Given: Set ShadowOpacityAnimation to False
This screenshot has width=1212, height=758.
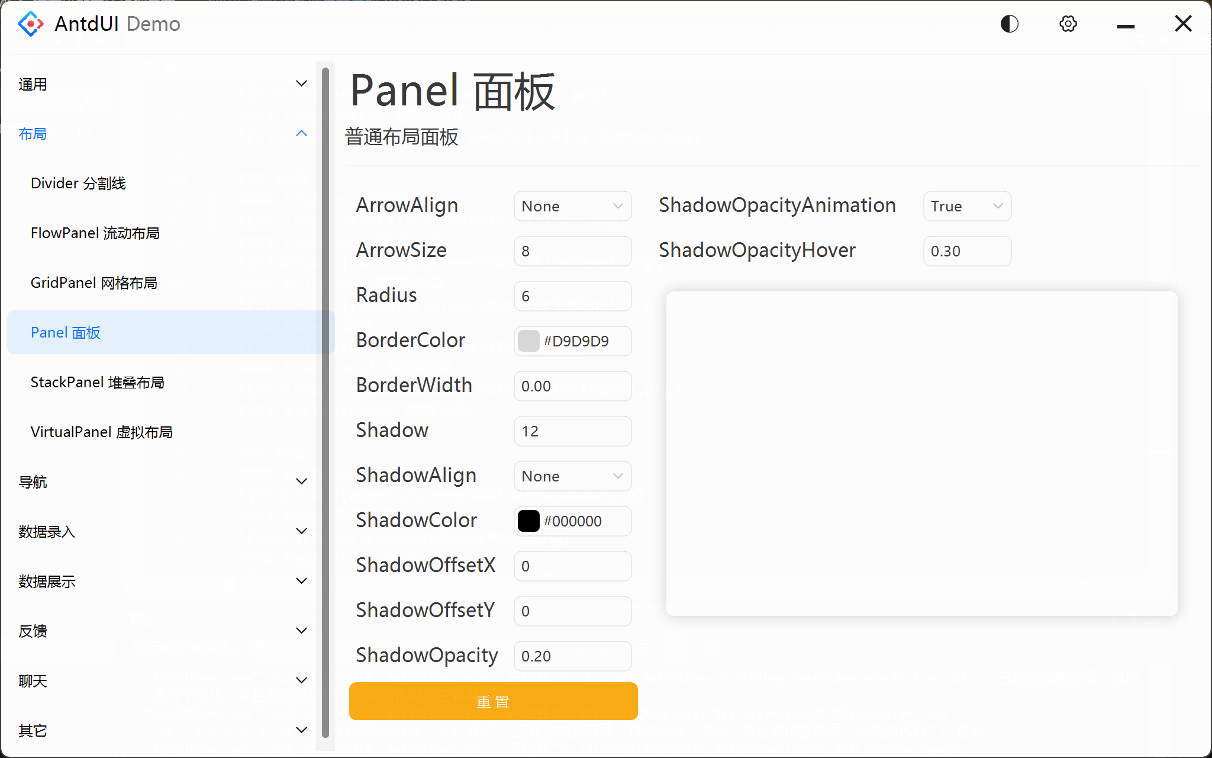Looking at the screenshot, I should (x=966, y=206).
